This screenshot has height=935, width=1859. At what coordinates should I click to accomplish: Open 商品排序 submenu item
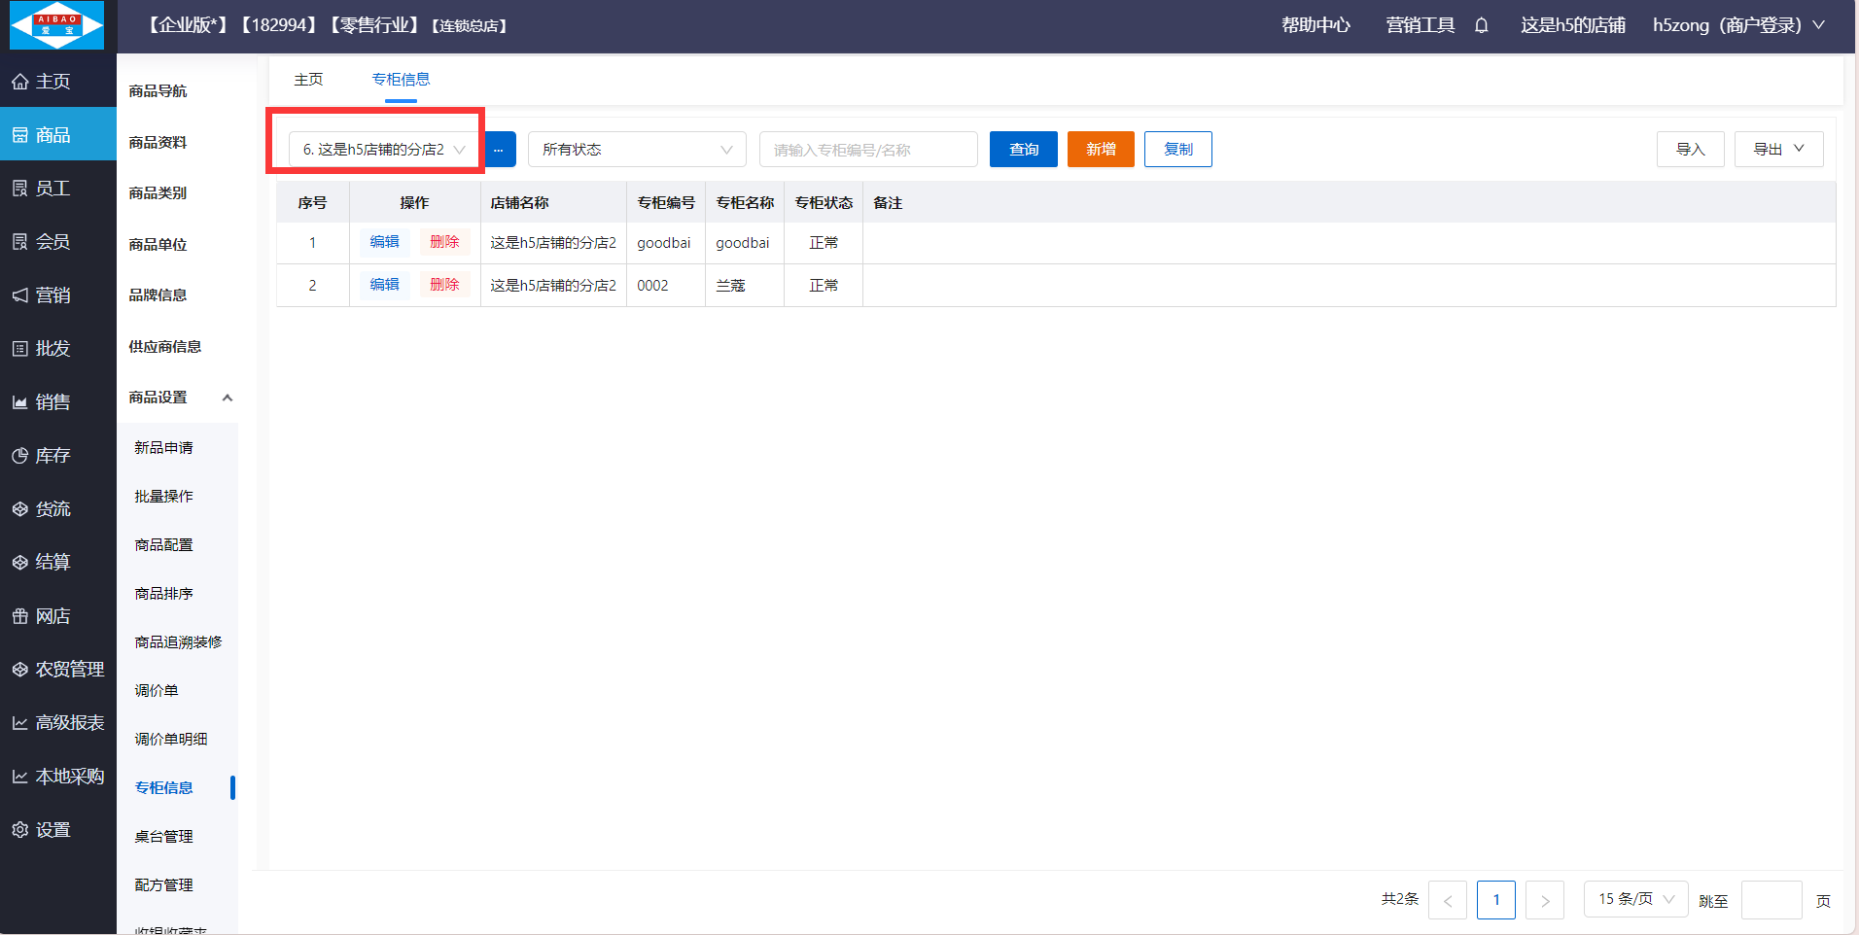click(163, 594)
